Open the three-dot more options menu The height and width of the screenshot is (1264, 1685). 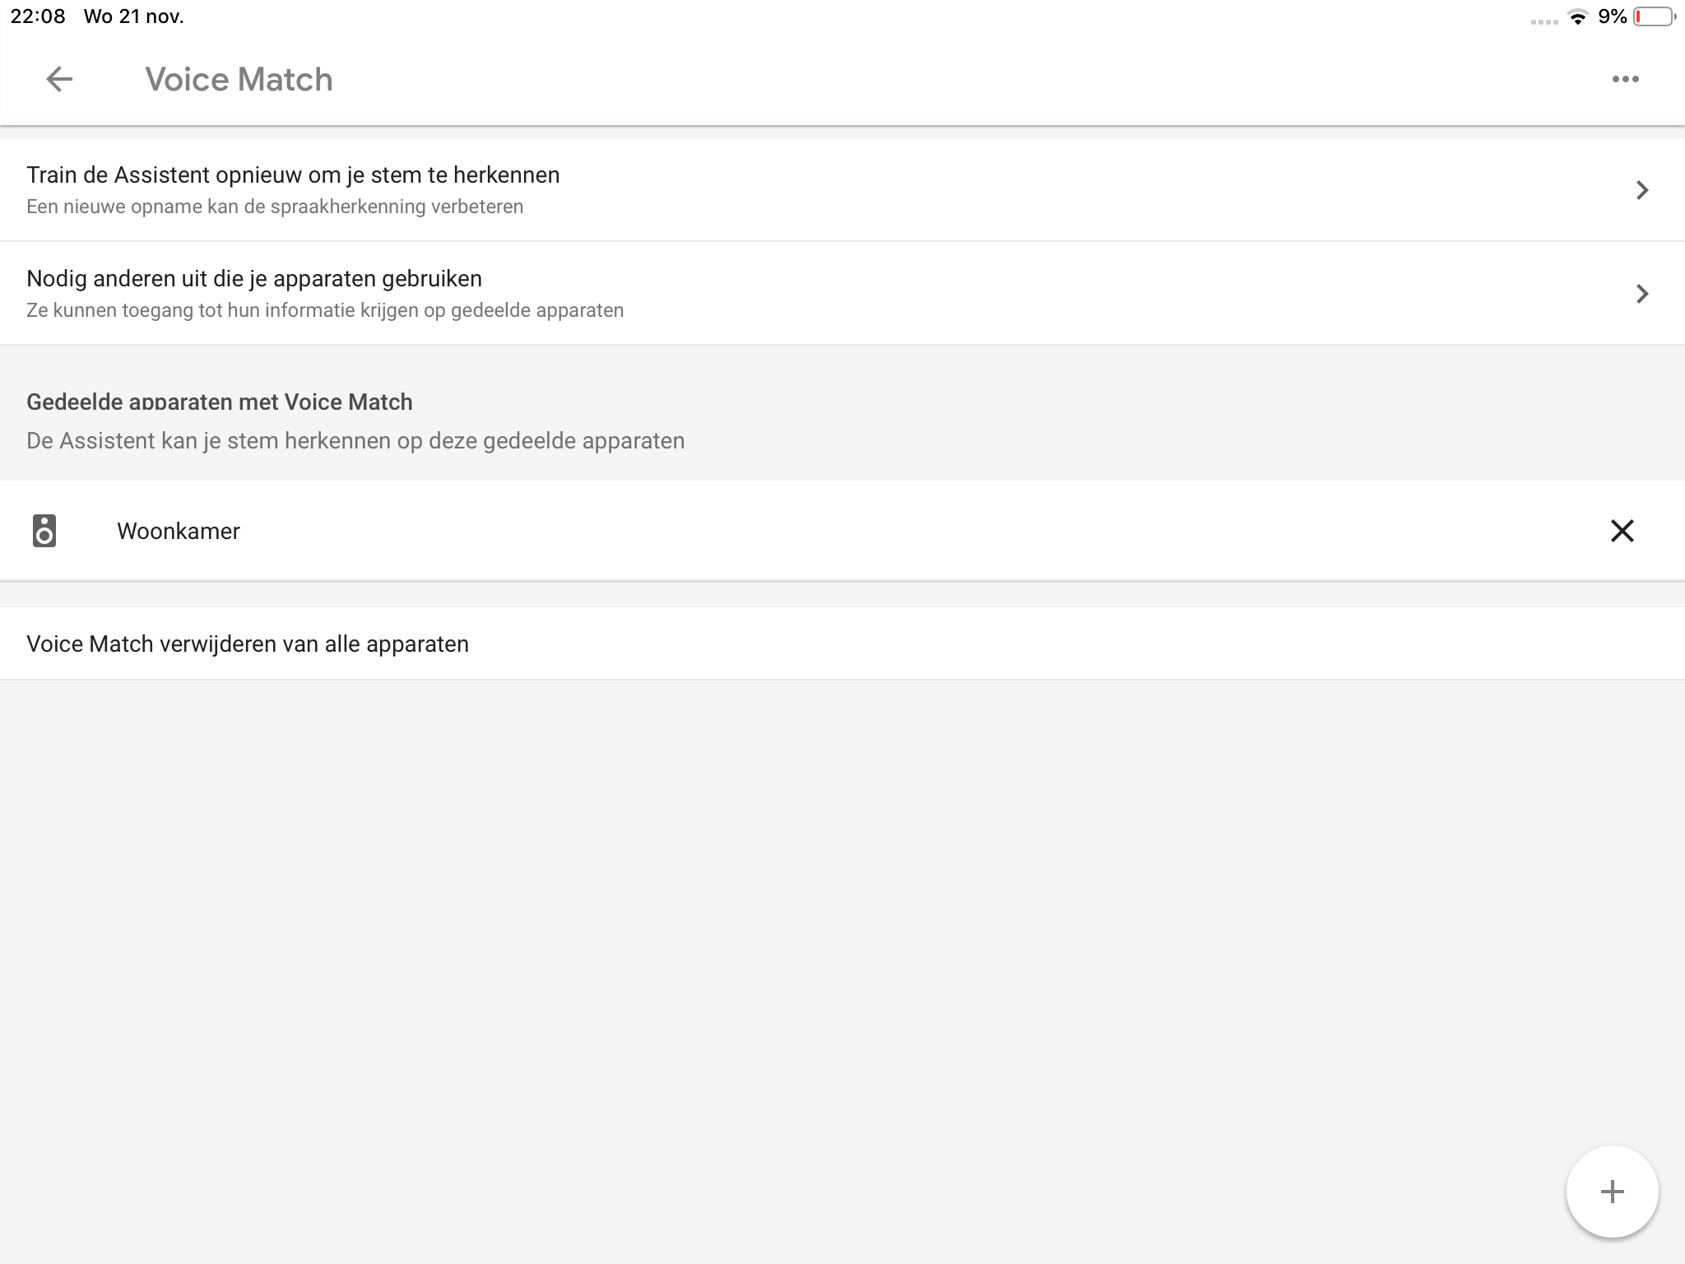[x=1625, y=79]
